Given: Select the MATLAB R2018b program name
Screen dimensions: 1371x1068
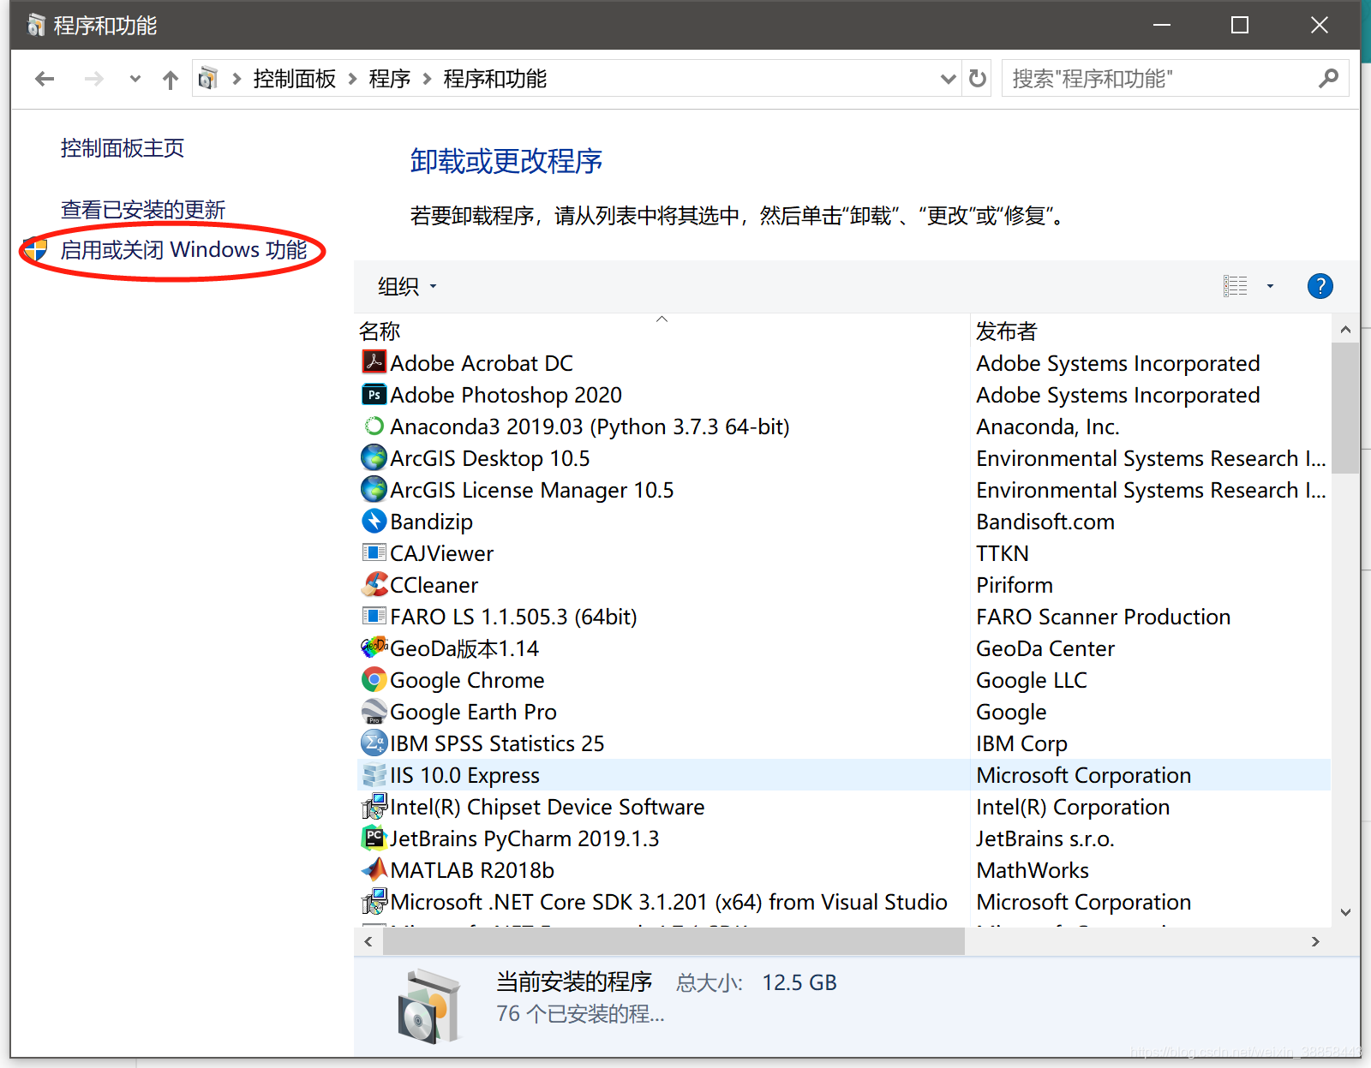Looking at the screenshot, I should pos(472,870).
